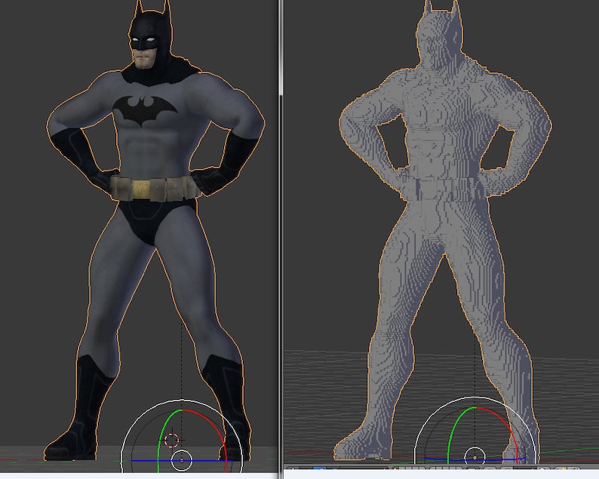The height and width of the screenshot is (479, 599).
Task: Click the vertical scrollbar between the viewports
Action: 281,48
